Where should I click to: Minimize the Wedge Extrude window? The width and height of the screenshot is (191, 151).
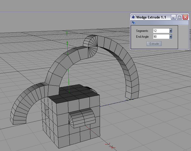173,17
